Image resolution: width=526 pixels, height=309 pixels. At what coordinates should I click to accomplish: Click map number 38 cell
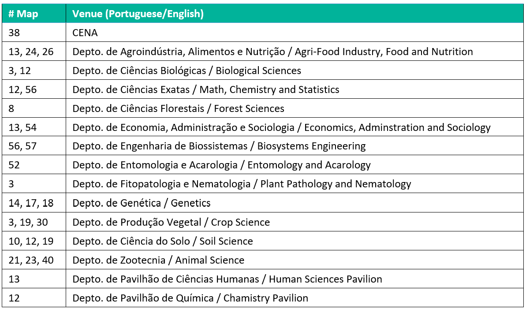click(x=15, y=33)
